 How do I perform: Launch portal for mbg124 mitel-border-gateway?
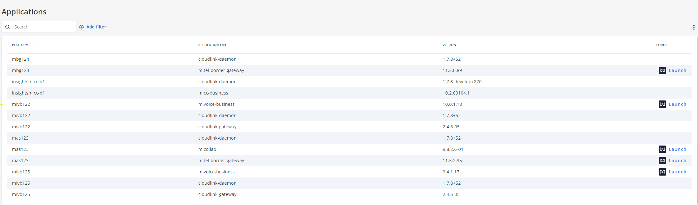click(x=673, y=70)
